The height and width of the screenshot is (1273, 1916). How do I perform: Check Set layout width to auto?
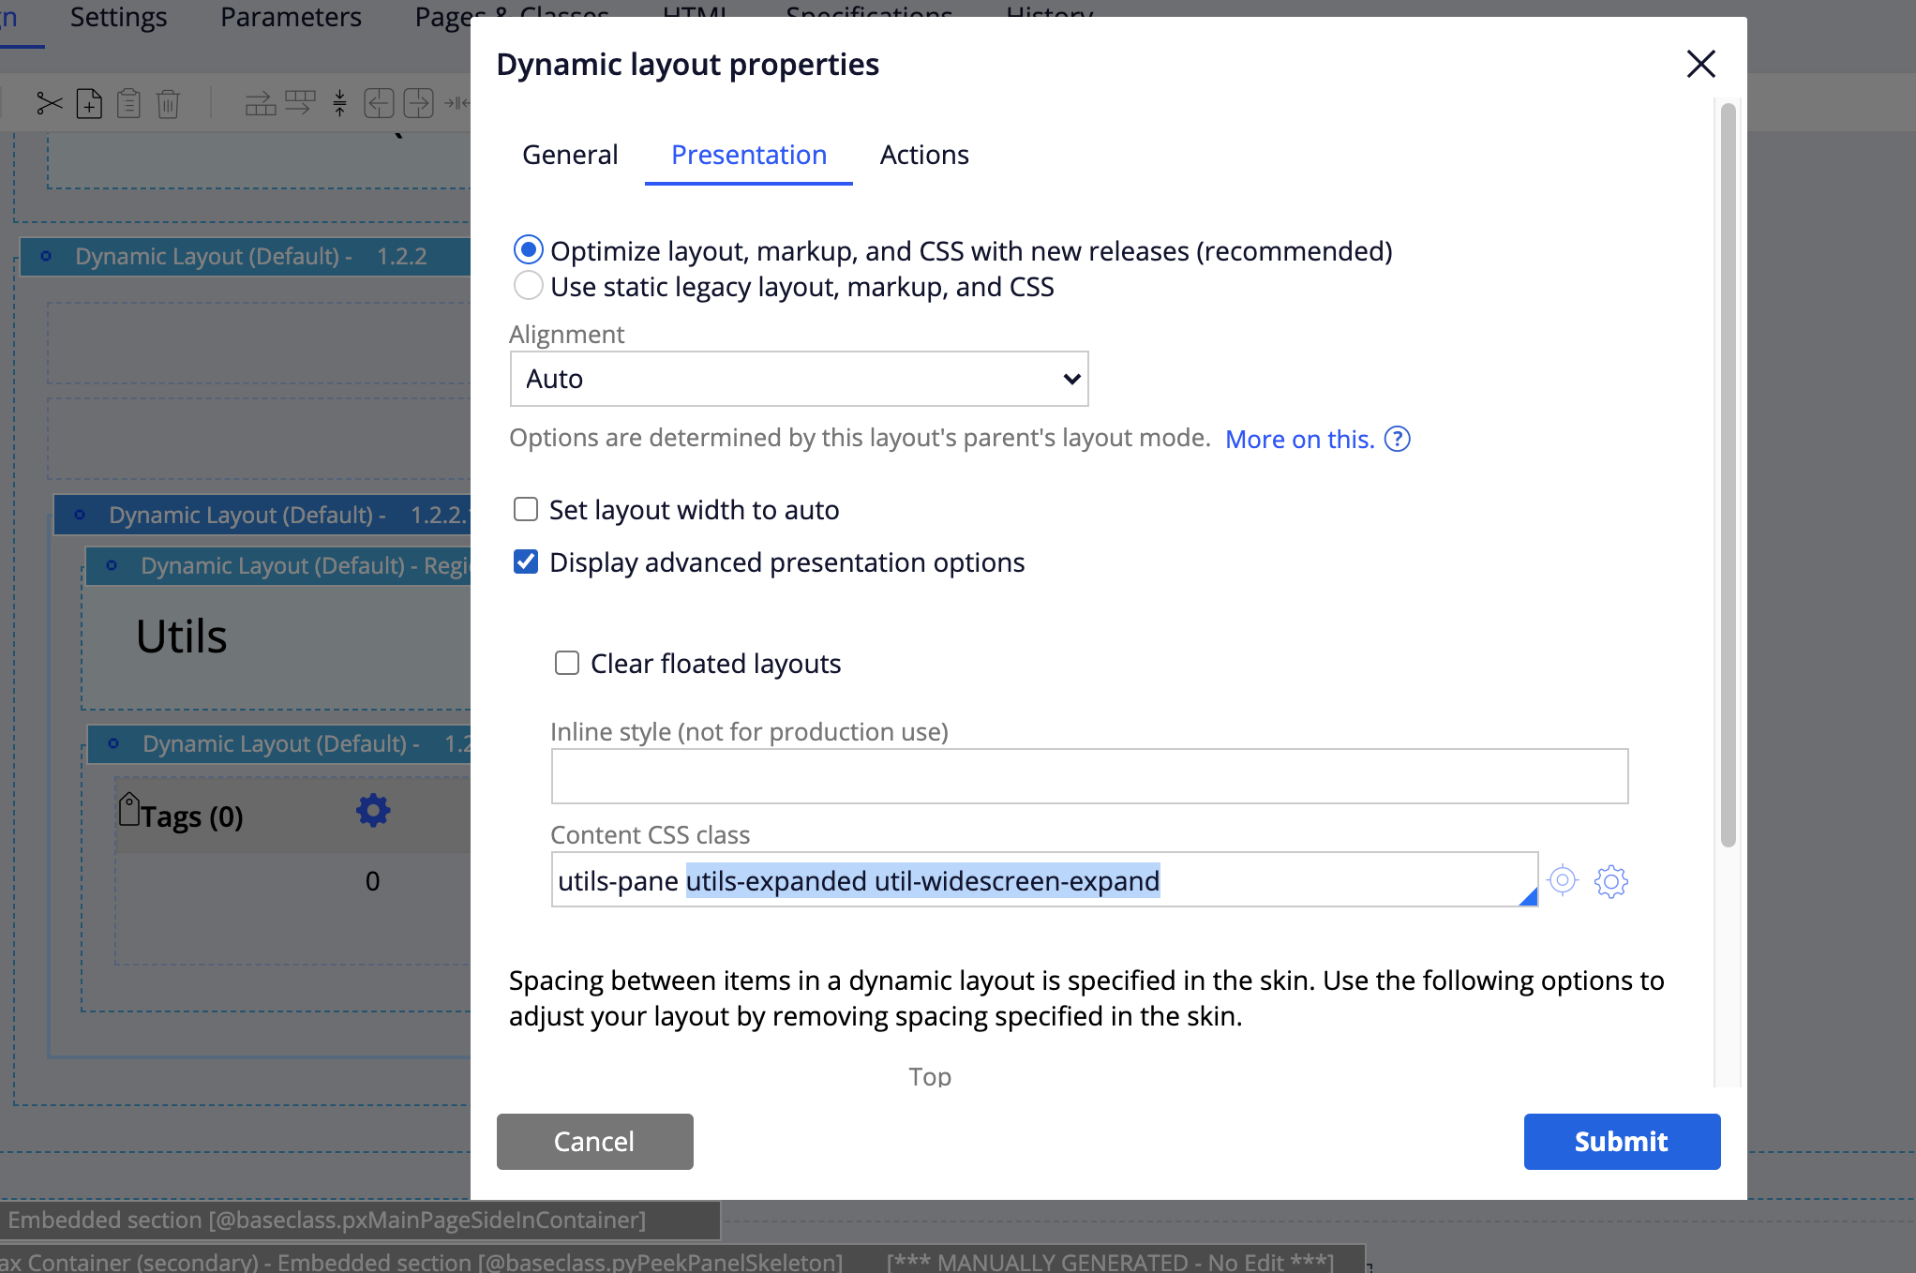[x=526, y=509]
